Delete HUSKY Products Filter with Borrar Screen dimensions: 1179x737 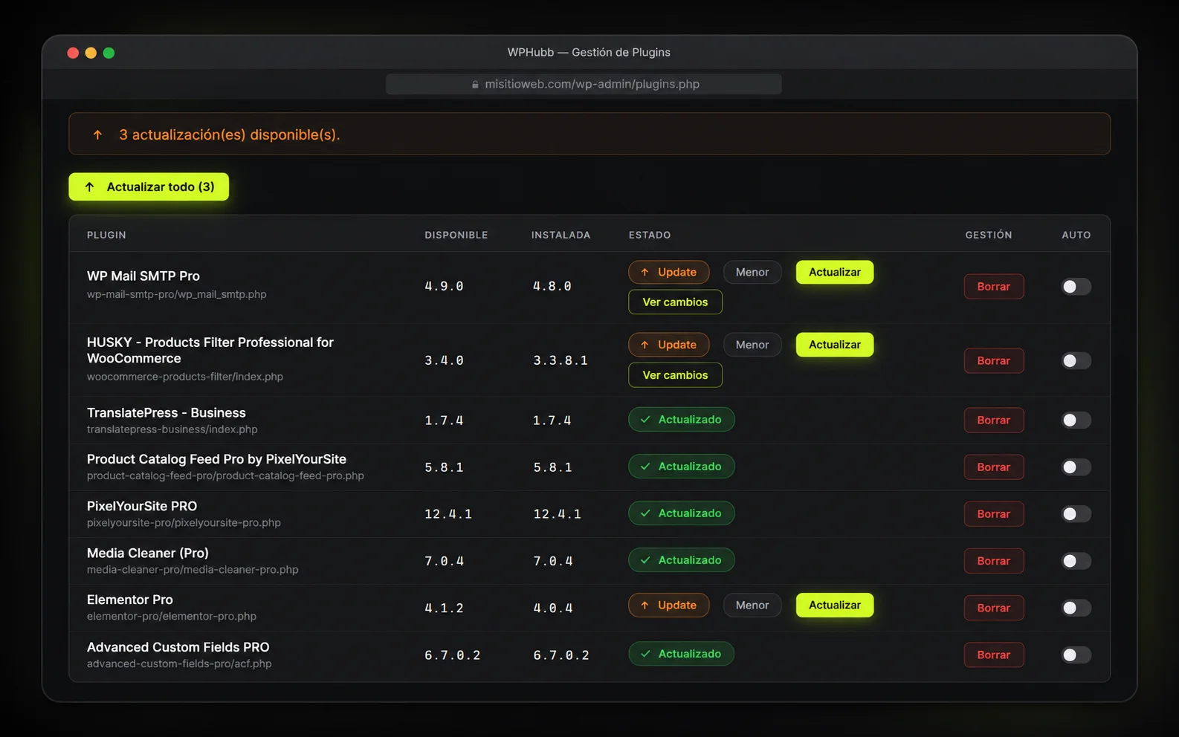(x=994, y=360)
